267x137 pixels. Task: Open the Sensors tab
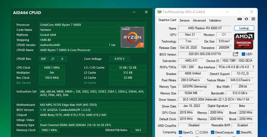click(x=185, y=21)
